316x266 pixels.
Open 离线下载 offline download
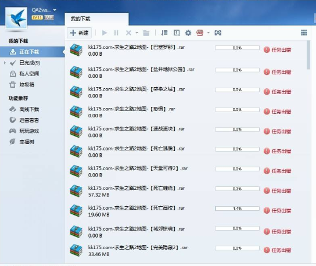tap(29, 109)
